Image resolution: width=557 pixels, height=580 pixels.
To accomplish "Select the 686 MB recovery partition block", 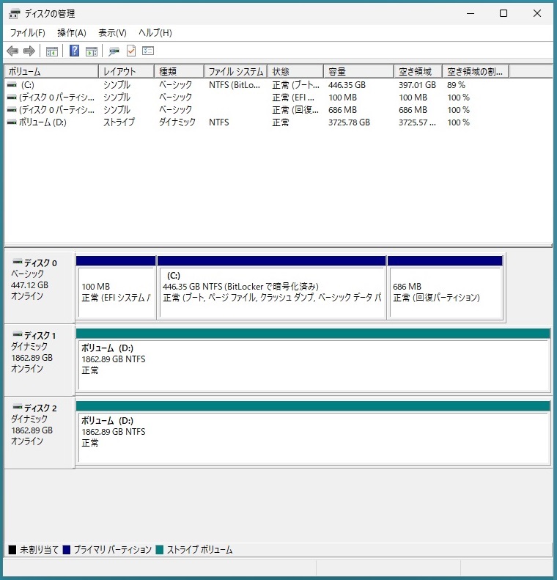I will 445,287.
